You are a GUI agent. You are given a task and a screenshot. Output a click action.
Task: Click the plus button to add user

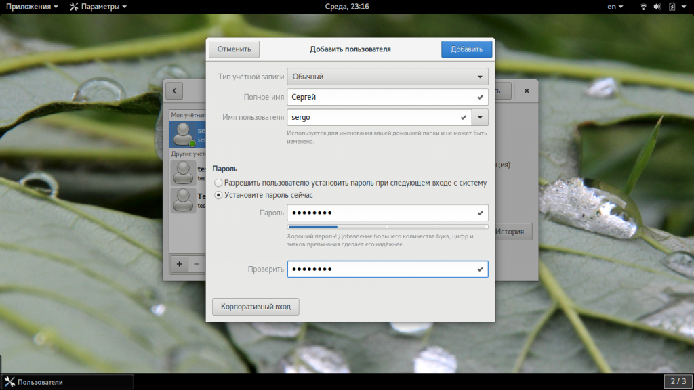(x=179, y=264)
